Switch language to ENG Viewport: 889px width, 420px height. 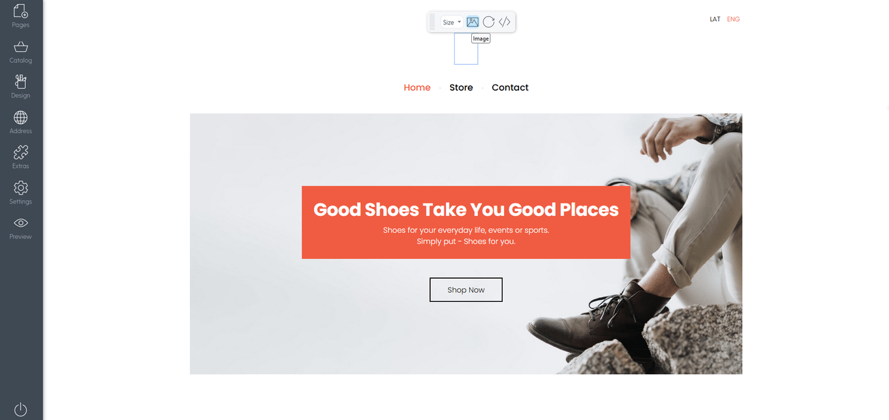point(733,19)
